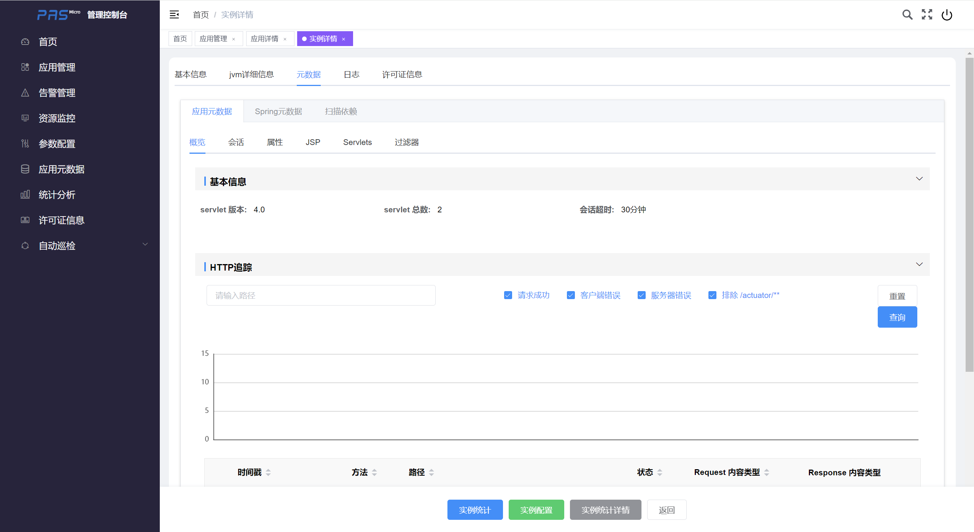Click the 统计分析 bar chart icon
Viewport: 974px width, 532px height.
tap(25, 194)
